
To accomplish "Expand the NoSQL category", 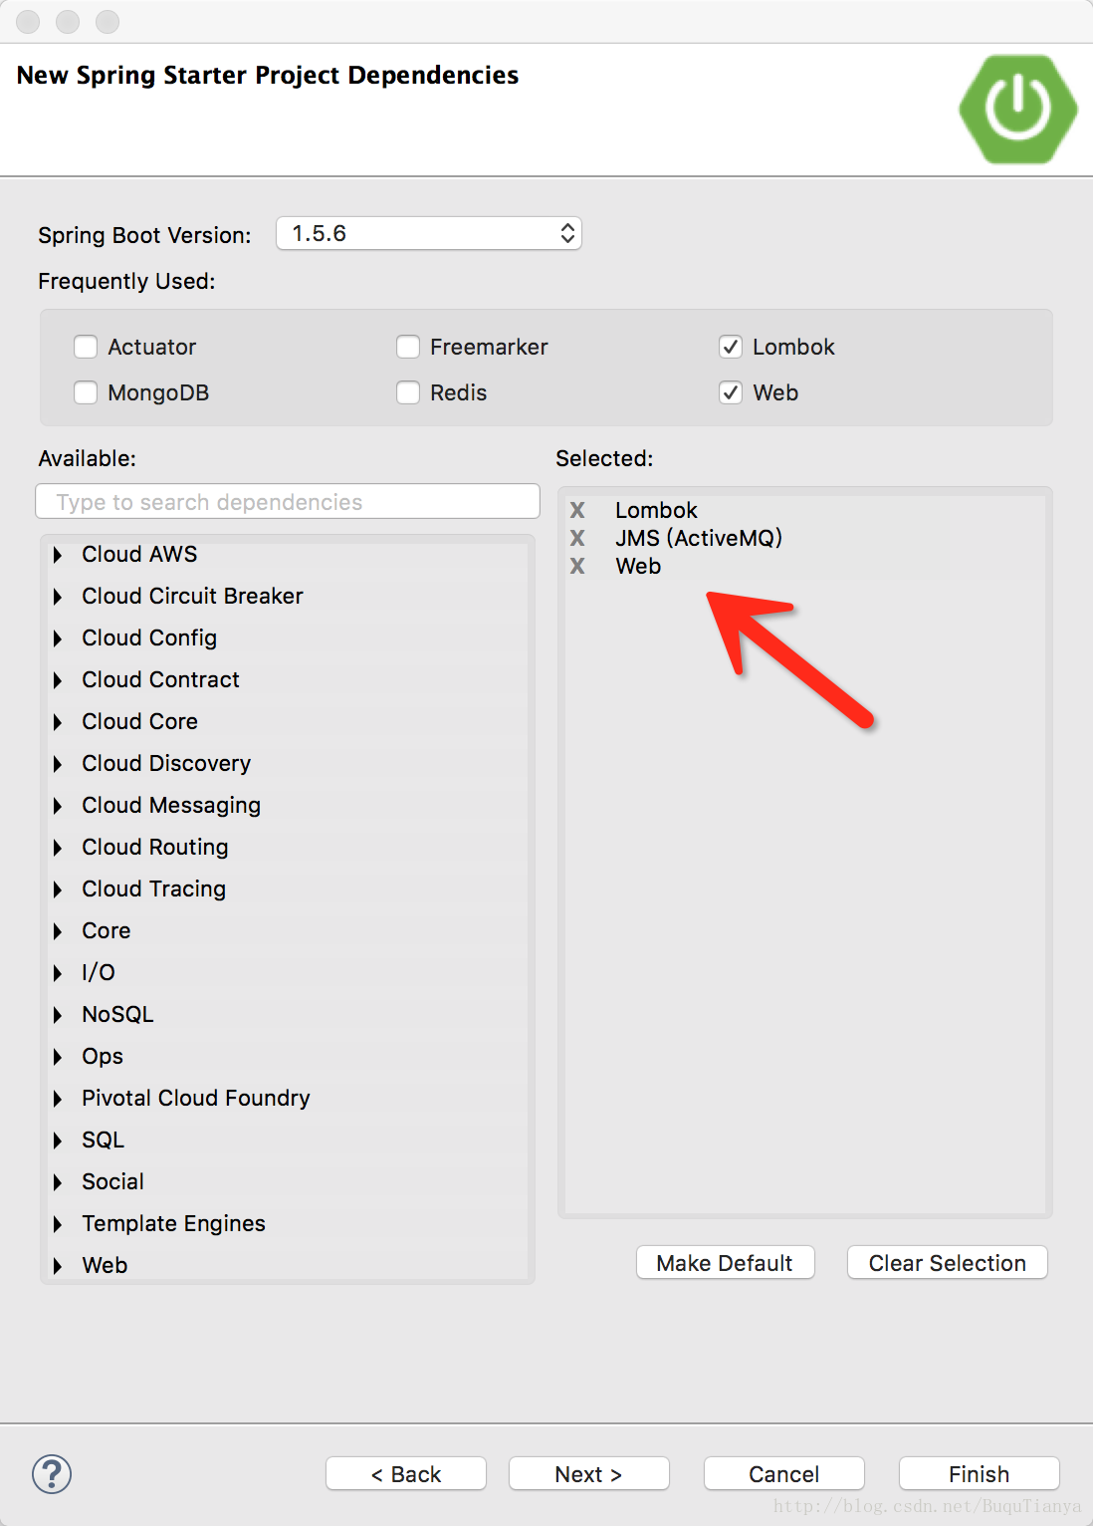I will (x=58, y=1015).
